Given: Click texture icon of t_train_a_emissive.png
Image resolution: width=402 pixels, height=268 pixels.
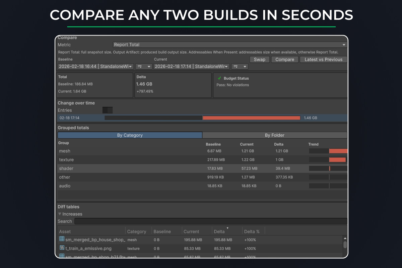Looking at the screenshot, I should pyautogui.click(x=62, y=248).
